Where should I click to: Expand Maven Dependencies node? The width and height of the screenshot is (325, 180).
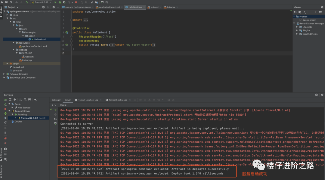coord(297,34)
